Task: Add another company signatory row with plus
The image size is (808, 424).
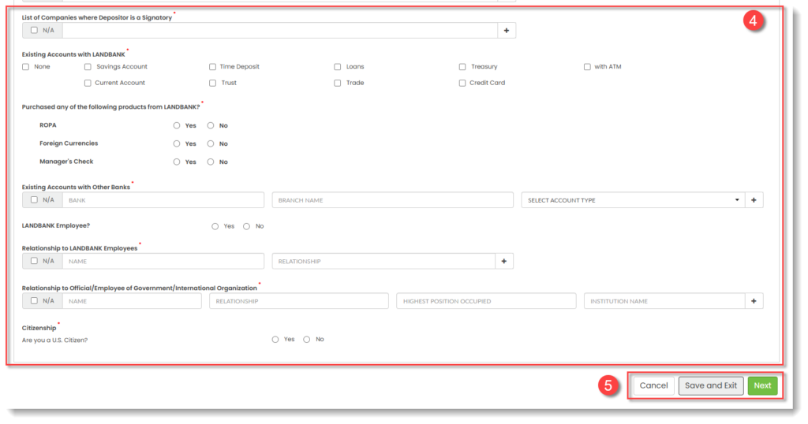Action: click(x=506, y=31)
